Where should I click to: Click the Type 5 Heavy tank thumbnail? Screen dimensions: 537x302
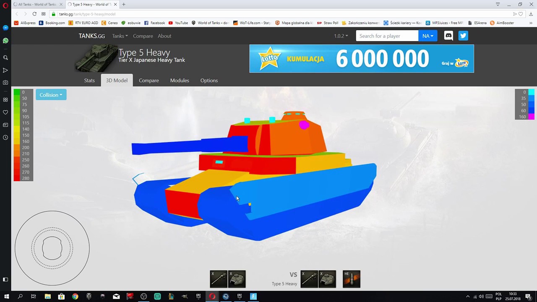(96, 59)
